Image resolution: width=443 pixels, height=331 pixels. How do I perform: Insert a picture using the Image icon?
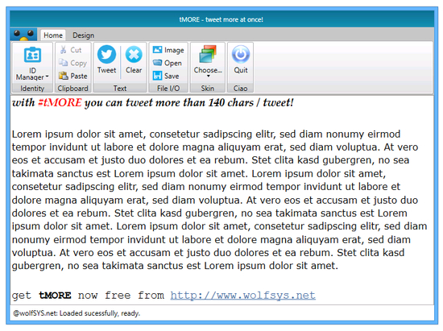(157, 50)
